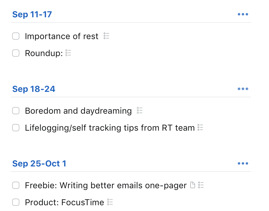269x211 pixels.
Task: Mark "Boredom and daydreaming" as complete
Action: pos(16,110)
